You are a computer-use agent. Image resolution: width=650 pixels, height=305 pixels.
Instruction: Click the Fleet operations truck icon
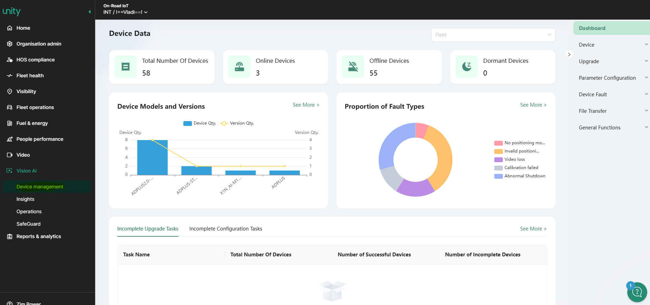pyautogui.click(x=10, y=107)
